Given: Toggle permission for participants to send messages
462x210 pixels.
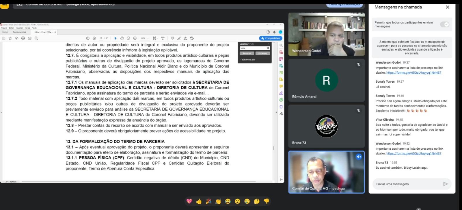Looking at the screenshot, I should [445, 25].
